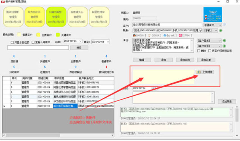Click the empty follow-up note text box
This screenshot has width=240, height=141.
click(x=173, y=98)
